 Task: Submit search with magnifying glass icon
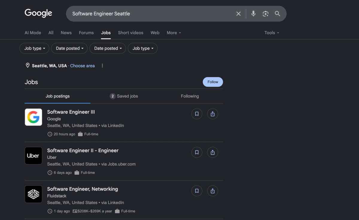(277, 14)
